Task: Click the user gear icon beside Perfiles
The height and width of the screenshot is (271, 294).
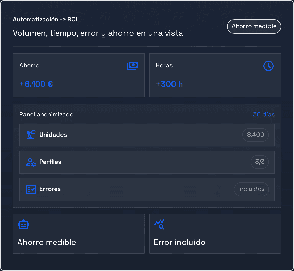Action: coord(31,163)
